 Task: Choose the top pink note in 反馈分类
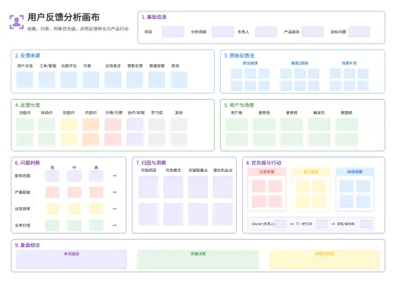tap(113, 125)
